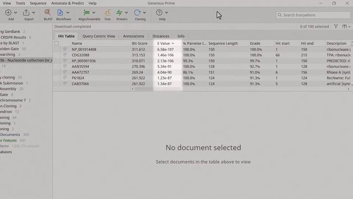Sort by the Bit-Score column header

pos(140,43)
